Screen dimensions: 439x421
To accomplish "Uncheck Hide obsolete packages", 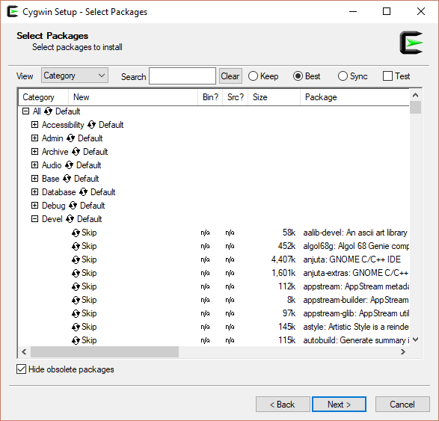I will (21, 369).
